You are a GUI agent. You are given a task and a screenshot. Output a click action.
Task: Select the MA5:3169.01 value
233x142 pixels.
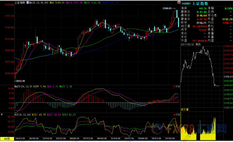(57, 3)
